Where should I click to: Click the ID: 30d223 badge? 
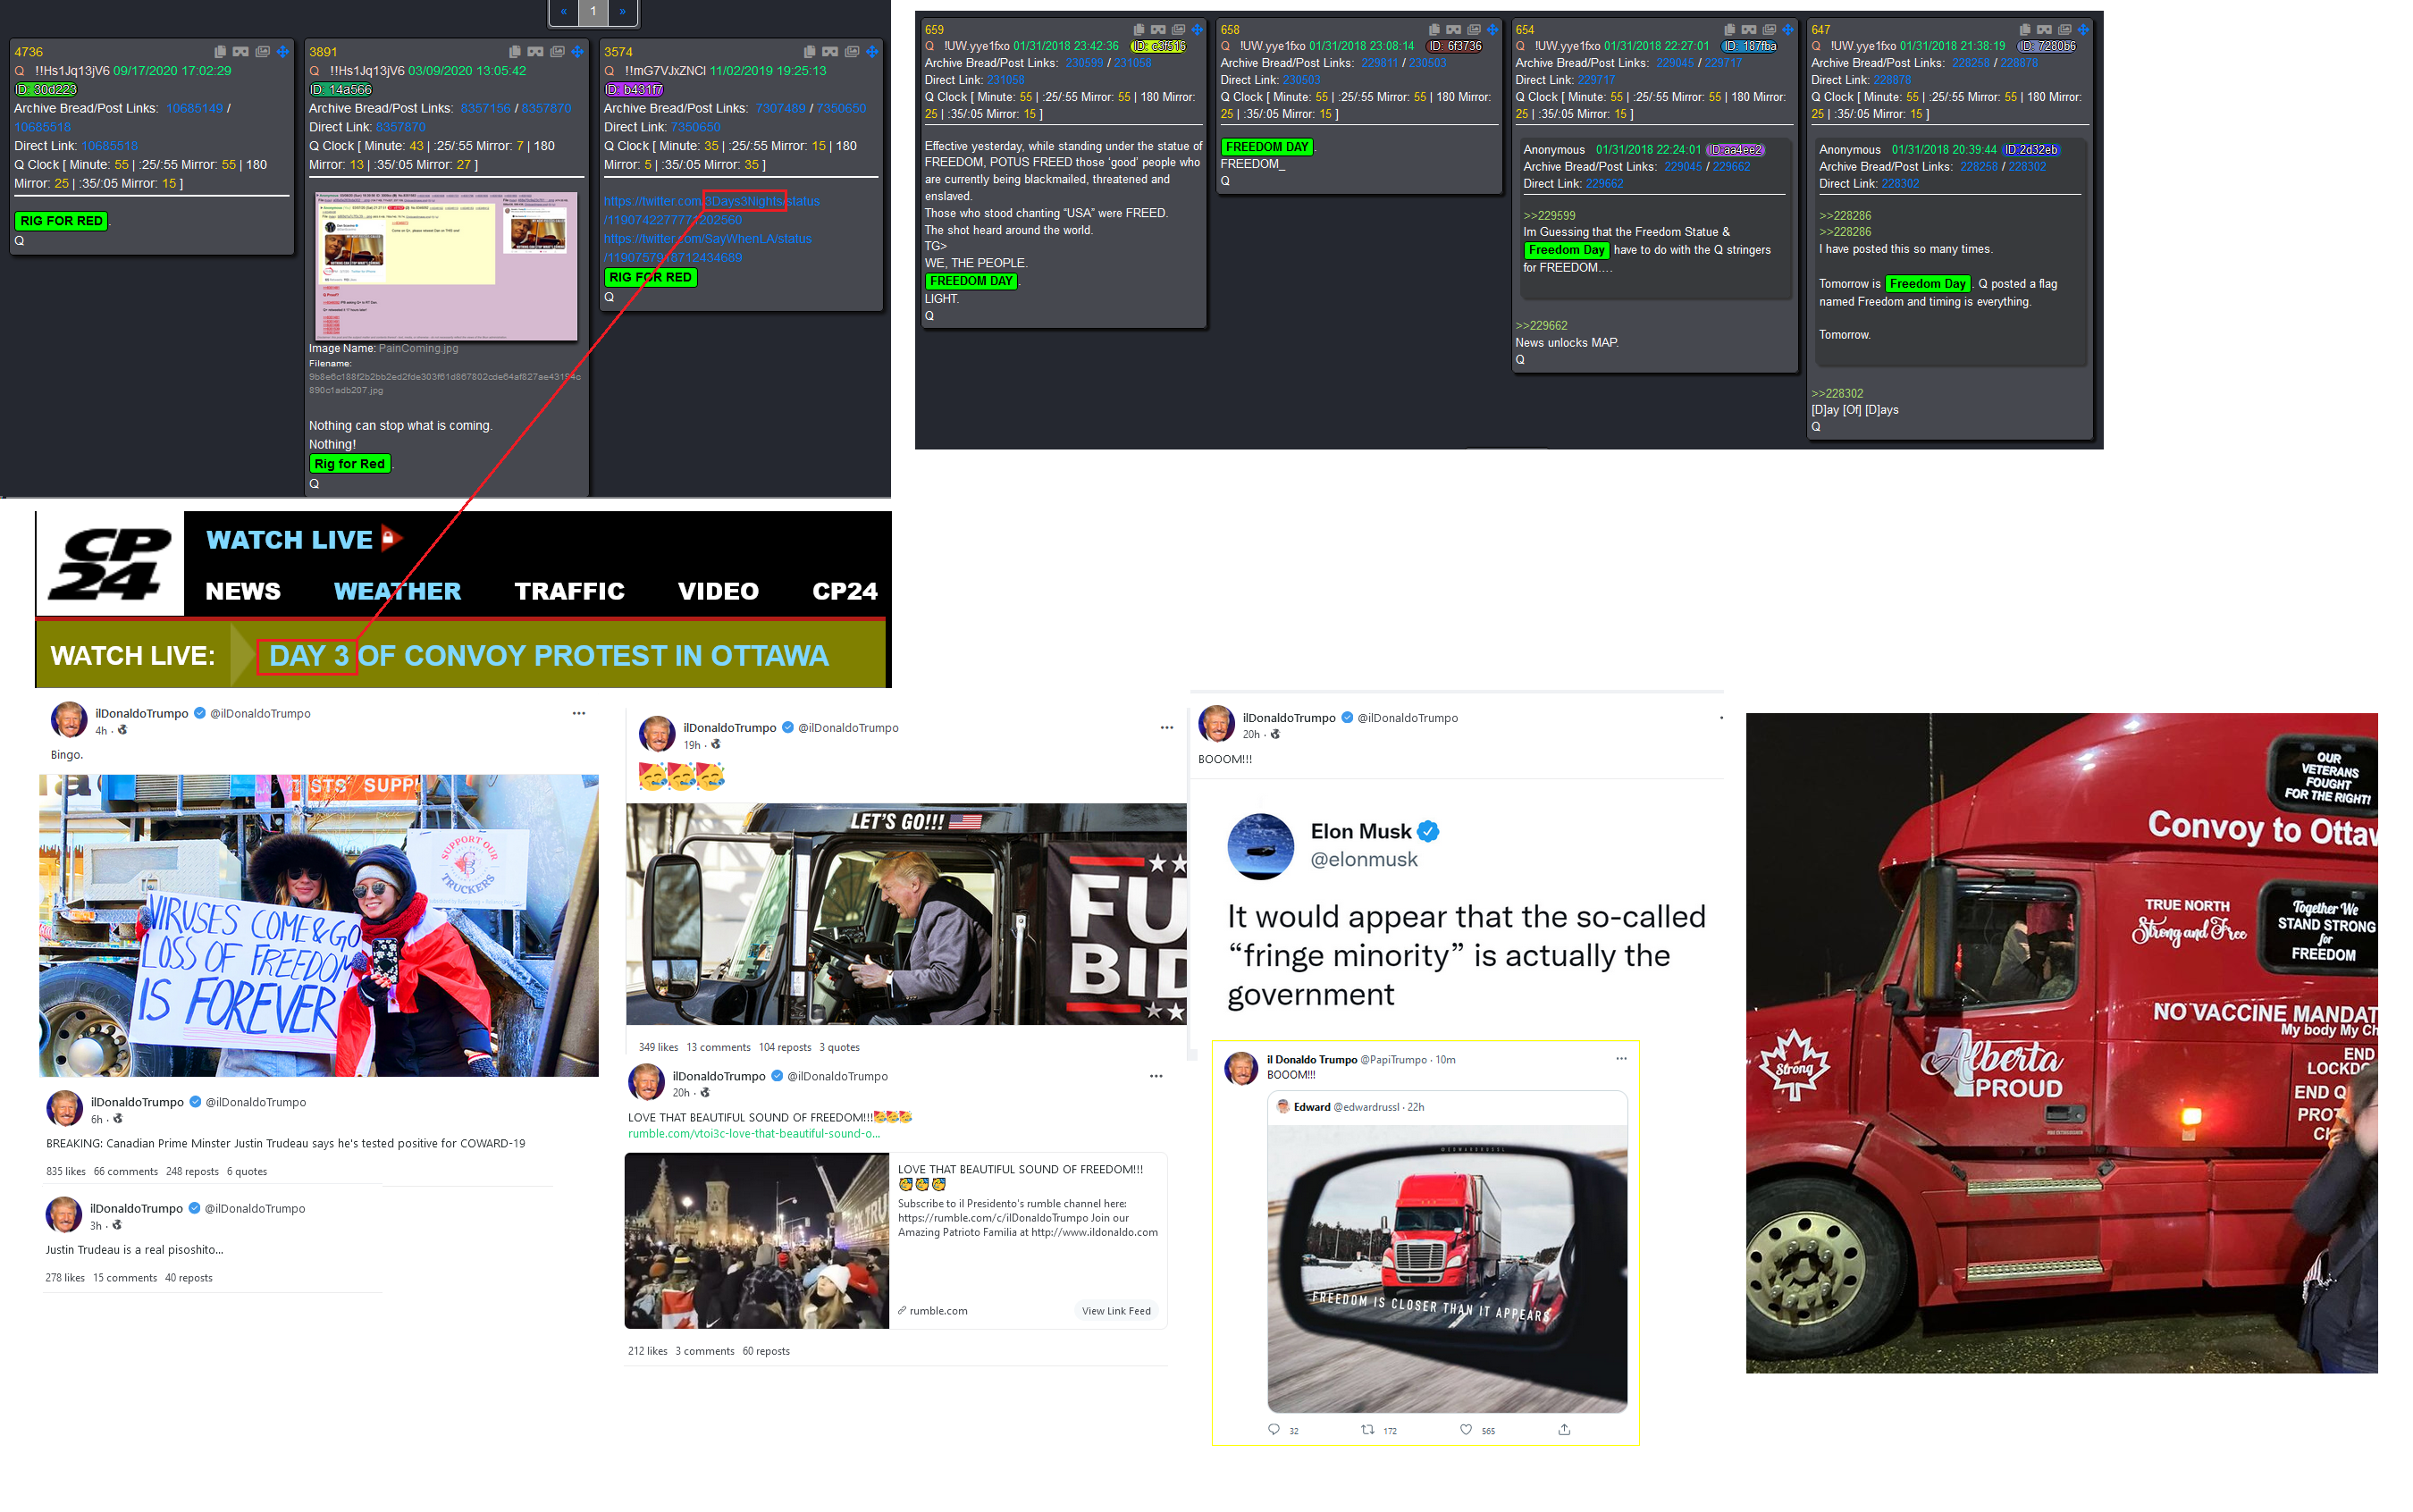pyautogui.click(x=46, y=90)
